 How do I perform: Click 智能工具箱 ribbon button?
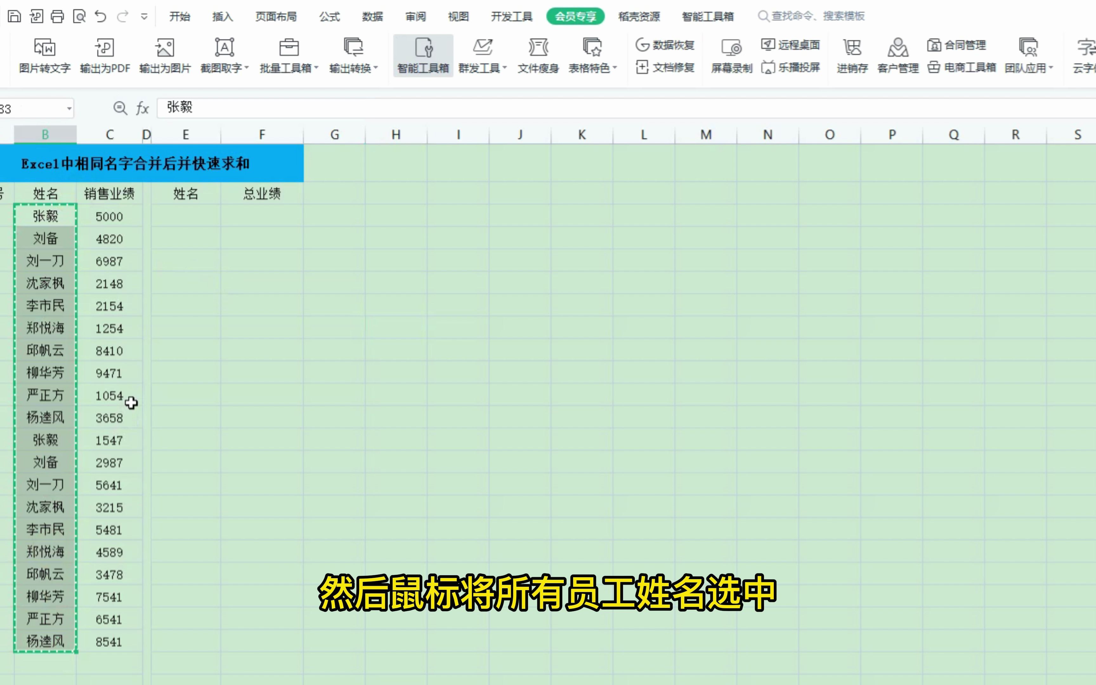click(423, 56)
